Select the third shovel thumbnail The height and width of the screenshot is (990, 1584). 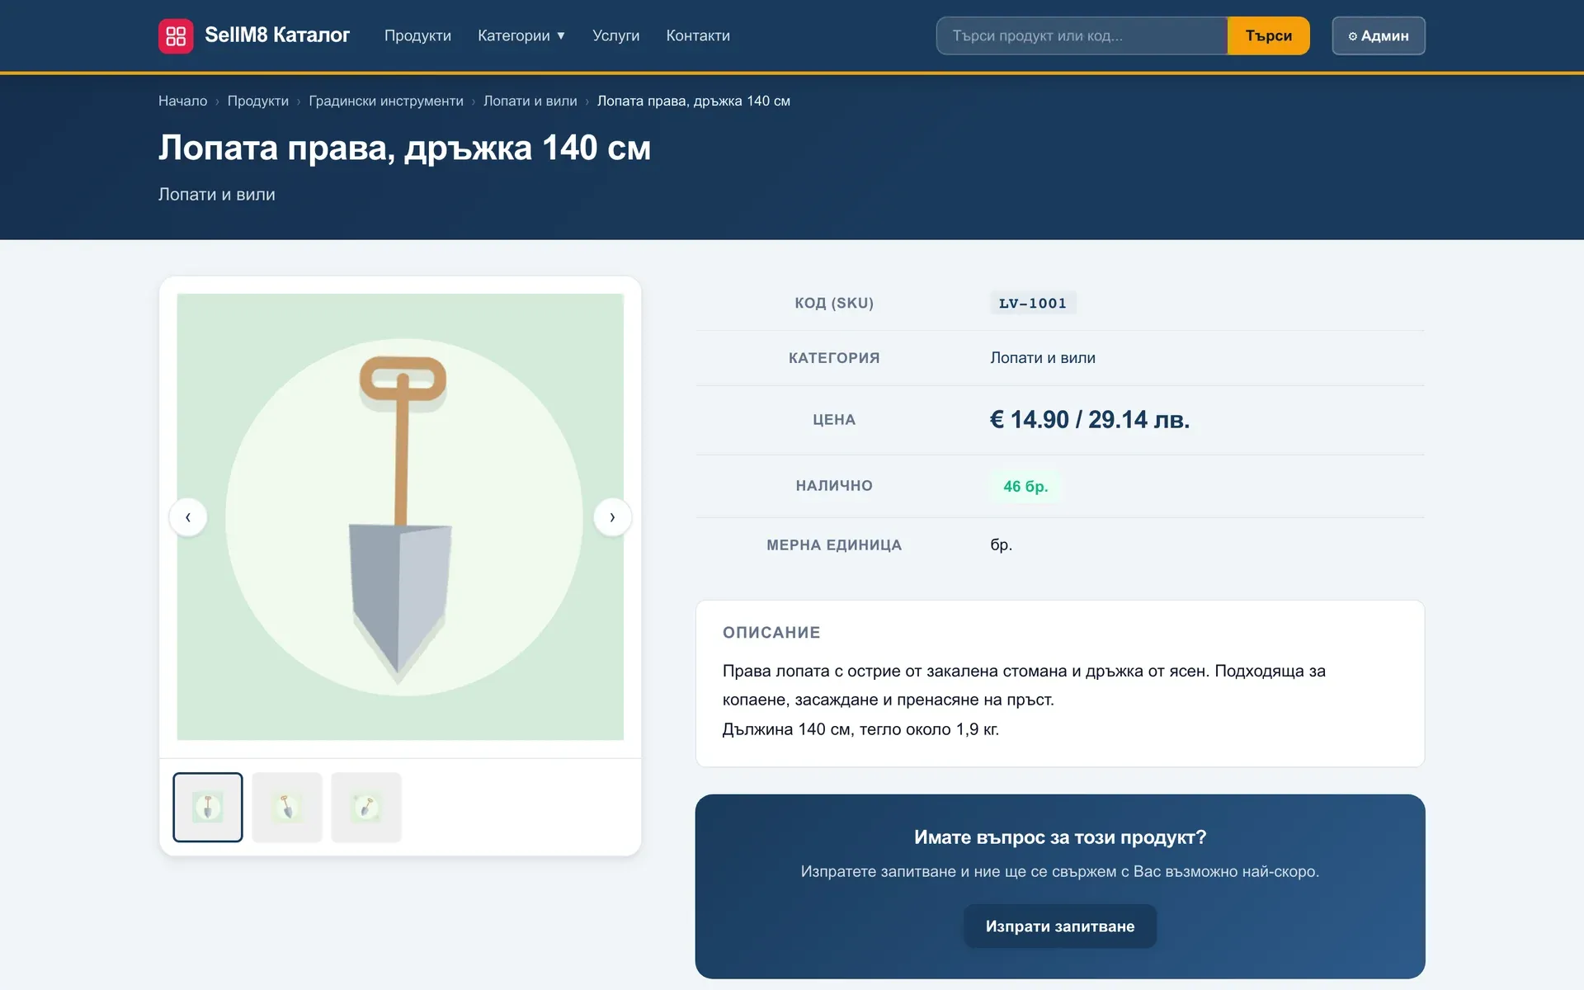click(x=366, y=807)
